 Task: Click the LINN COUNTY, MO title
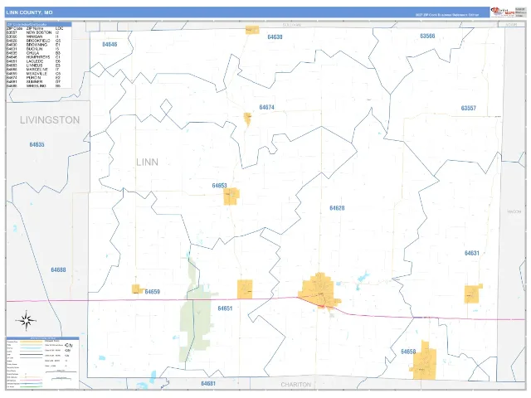(x=30, y=12)
